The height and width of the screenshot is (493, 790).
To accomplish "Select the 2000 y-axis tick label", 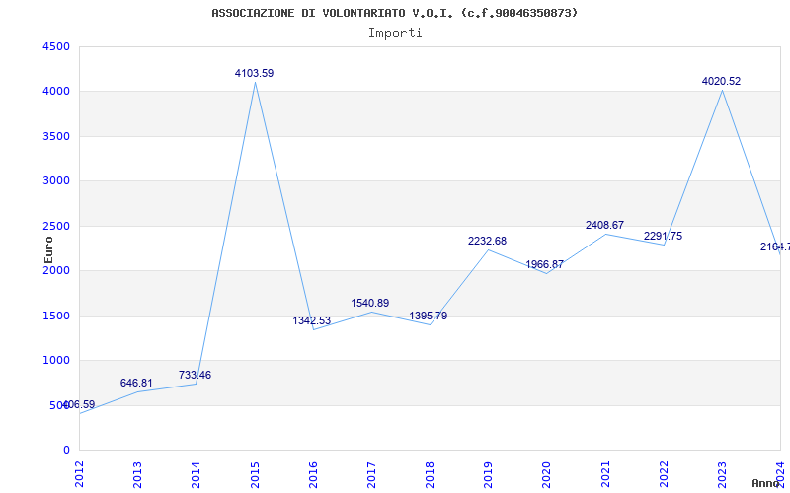I will 56,270.
